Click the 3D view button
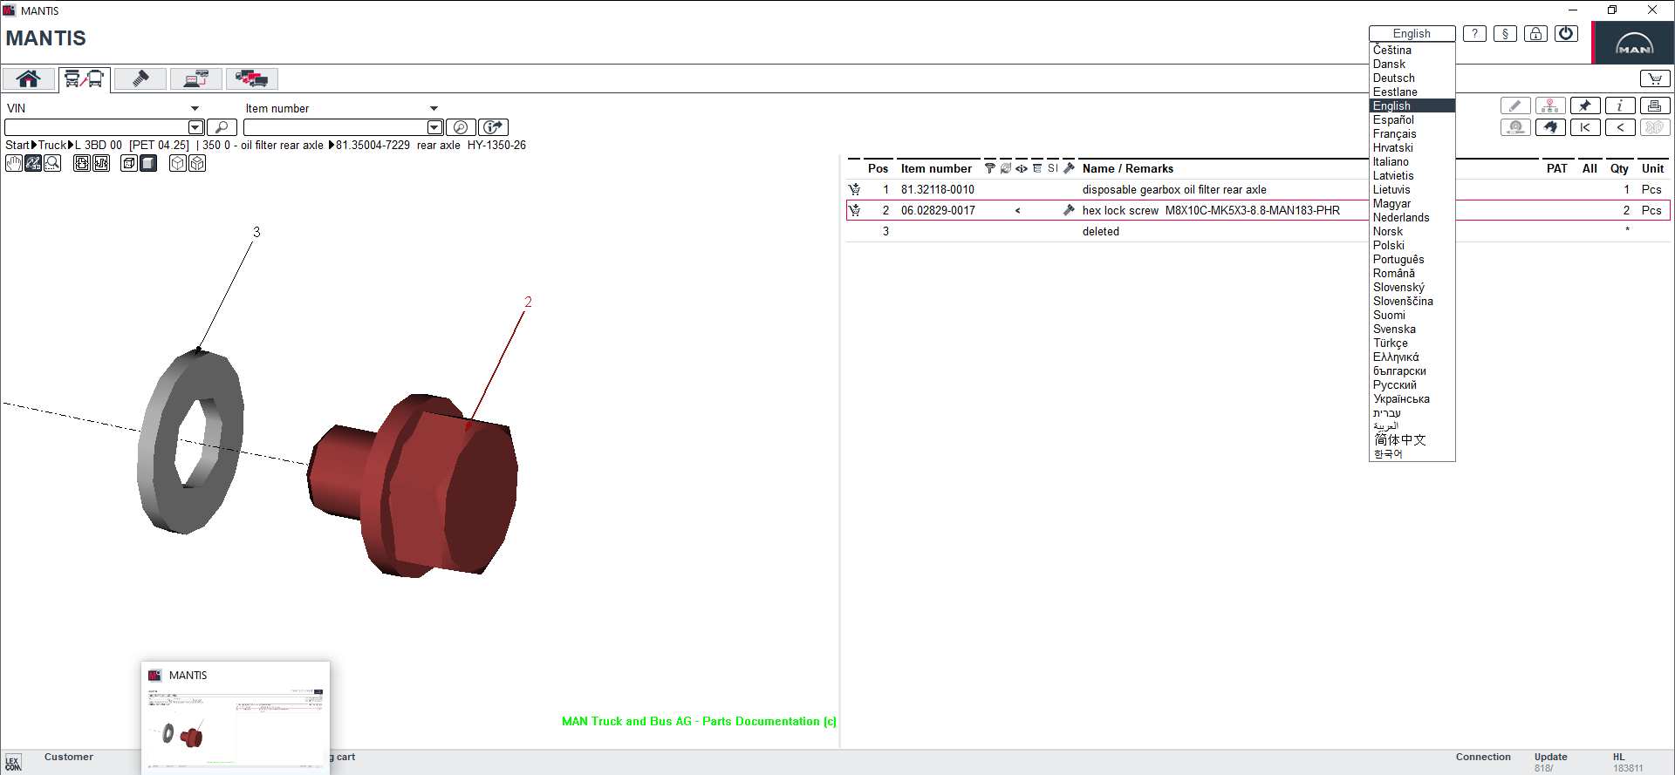Image resolution: width=1675 pixels, height=775 pixels. click(x=1655, y=127)
